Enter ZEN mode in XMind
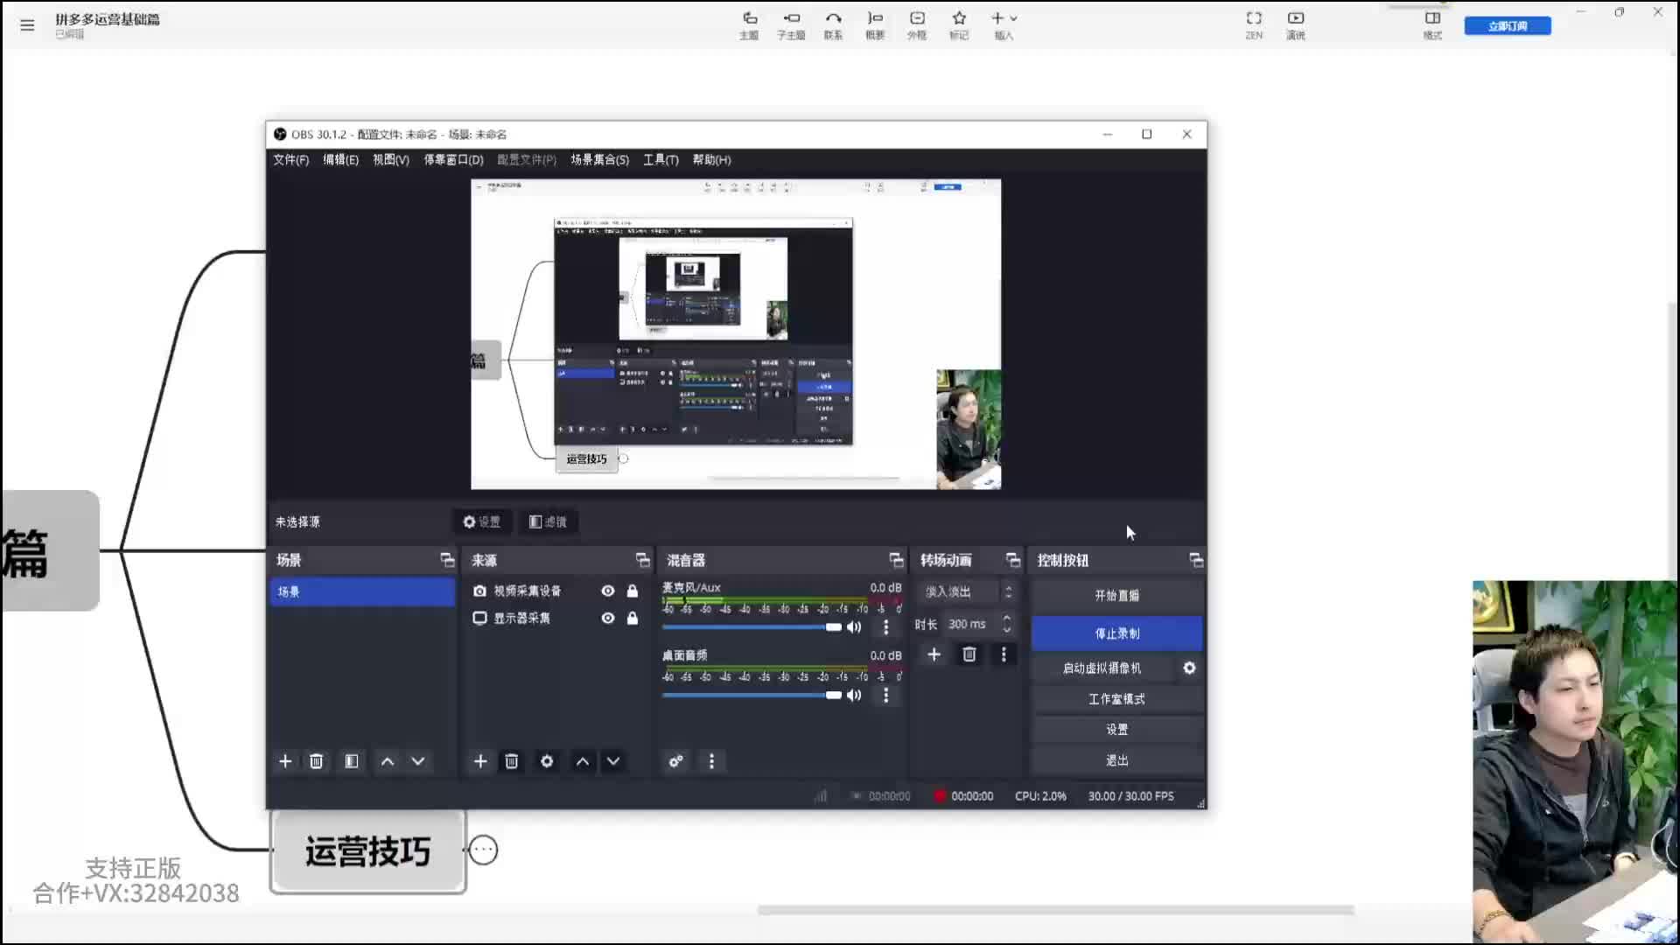1680x945 pixels. [x=1254, y=25]
